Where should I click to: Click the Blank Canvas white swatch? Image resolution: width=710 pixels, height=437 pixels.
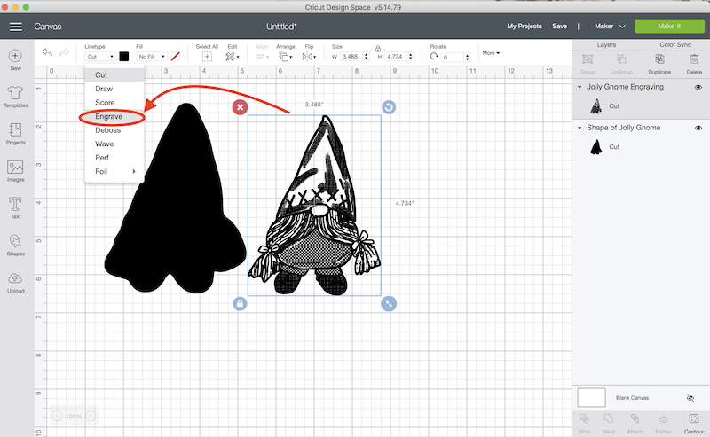click(x=591, y=398)
